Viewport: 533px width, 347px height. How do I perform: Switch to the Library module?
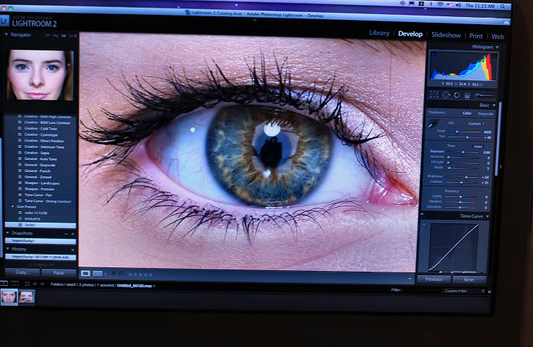tap(379, 33)
